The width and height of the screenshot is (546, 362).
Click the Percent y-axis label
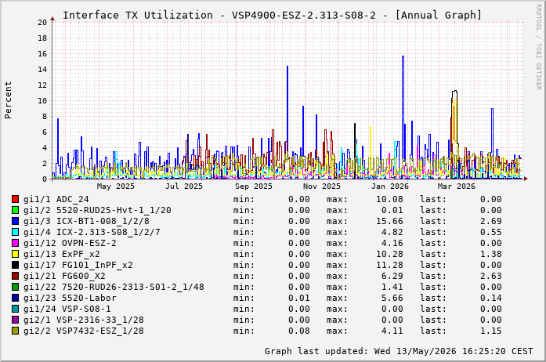coord(8,100)
